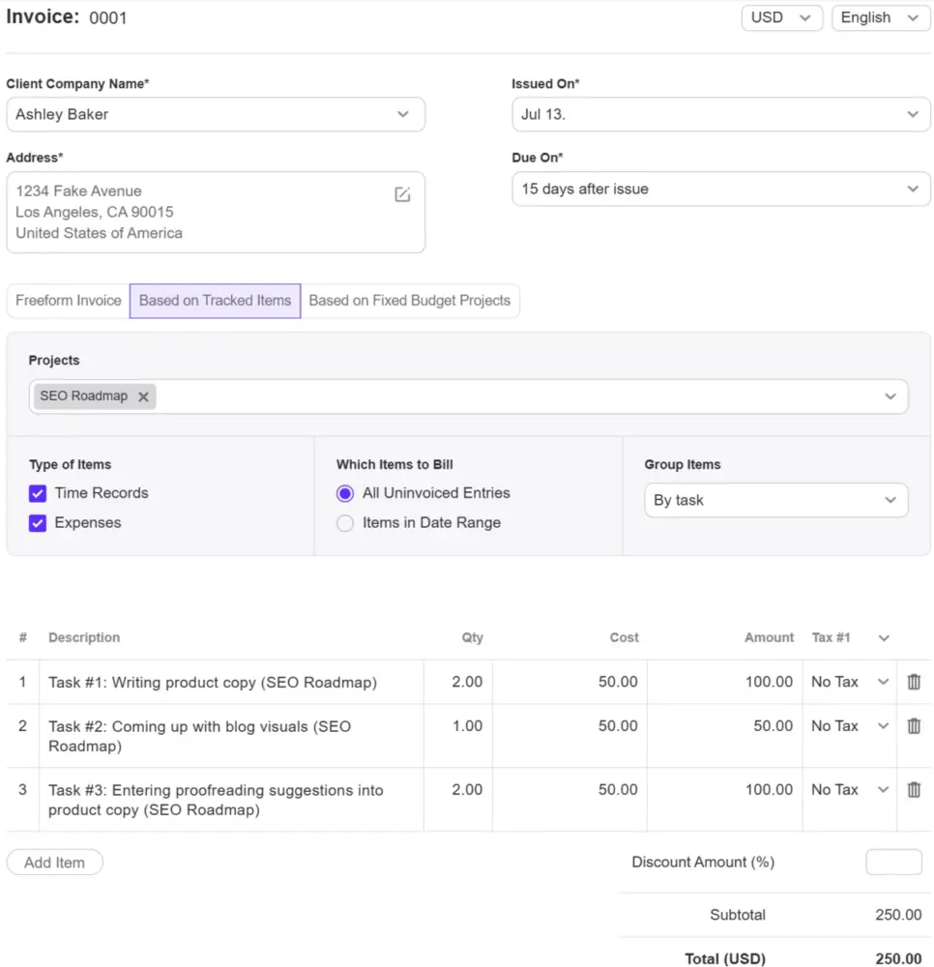Select All Uninvoiced Entries option
The width and height of the screenshot is (934, 967).
(345, 493)
